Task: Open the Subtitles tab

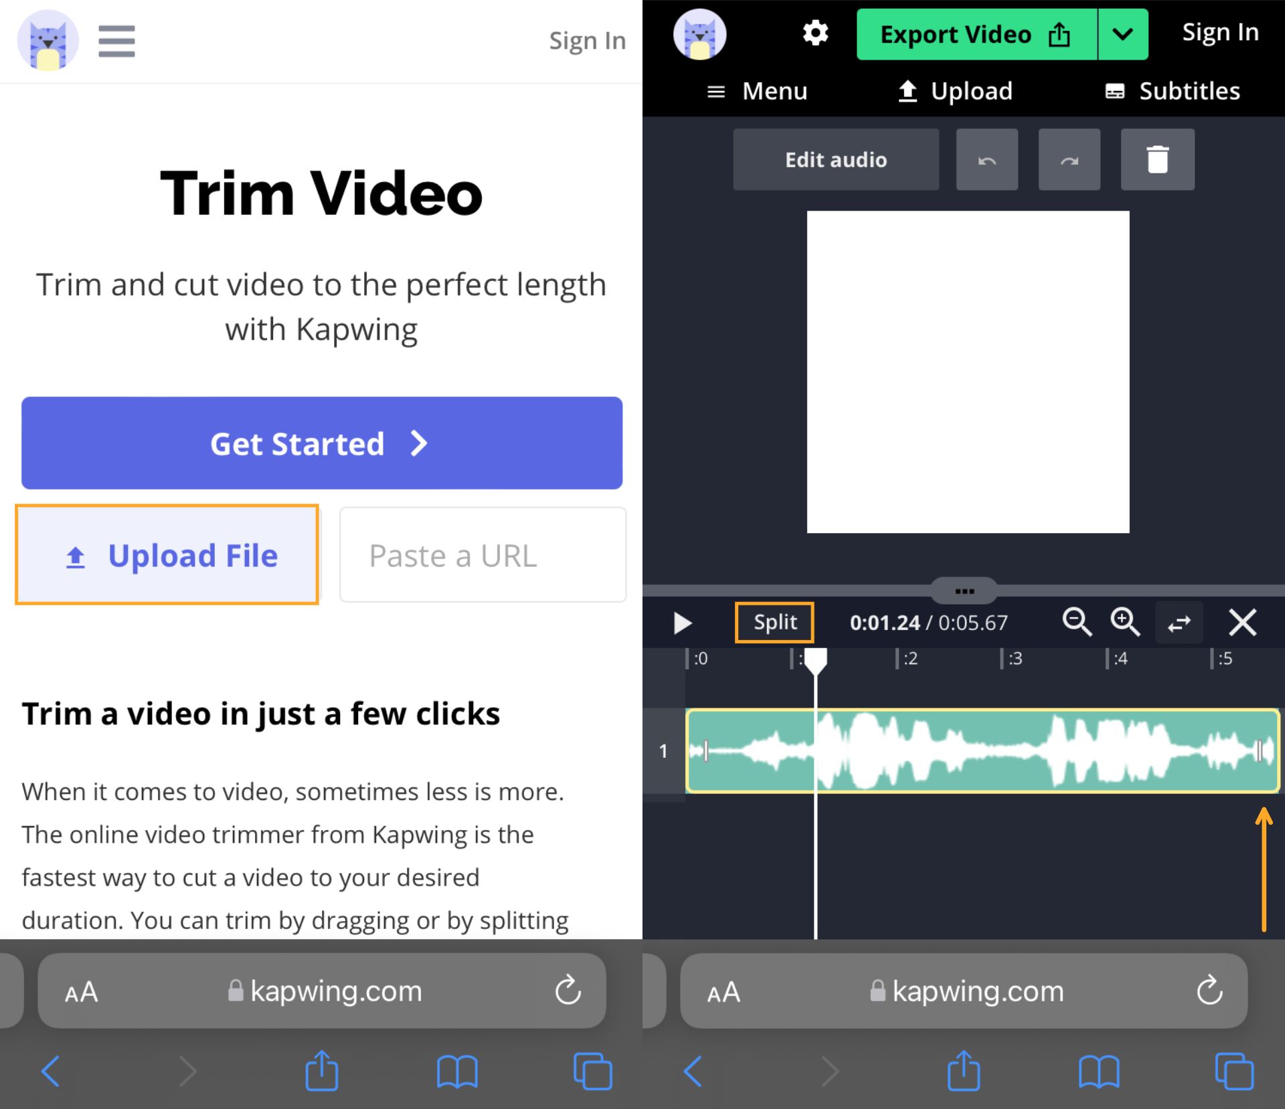Action: (1172, 91)
